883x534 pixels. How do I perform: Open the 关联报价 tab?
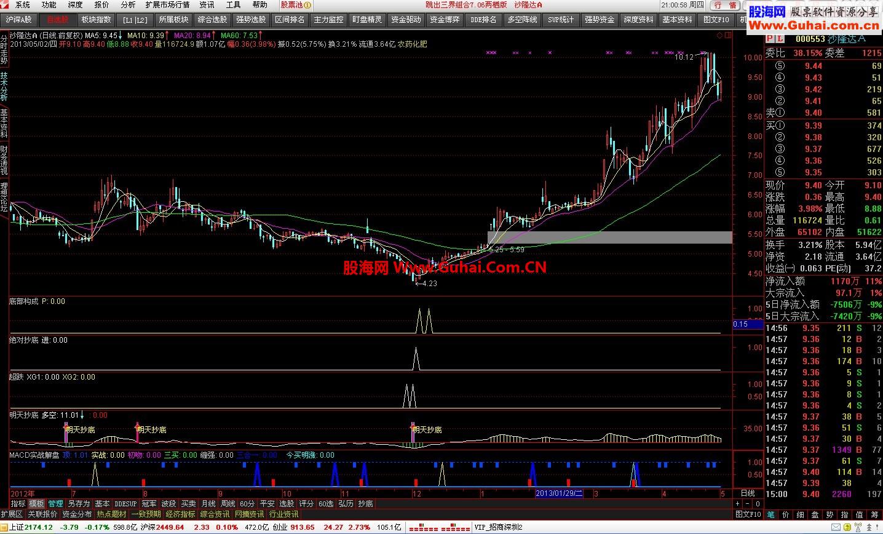pos(42,514)
